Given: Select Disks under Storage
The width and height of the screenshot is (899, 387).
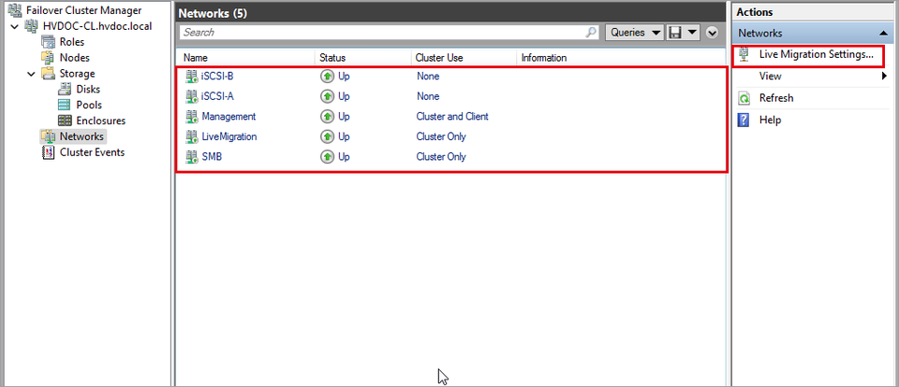Looking at the screenshot, I should click(x=88, y=90).
